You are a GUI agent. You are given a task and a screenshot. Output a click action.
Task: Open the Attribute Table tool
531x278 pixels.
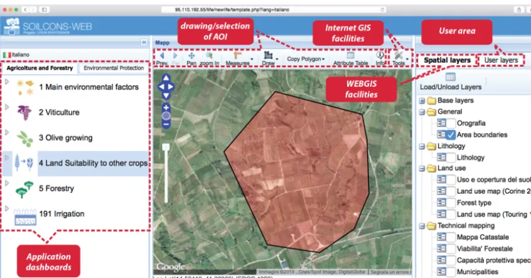(x=350, y=55)
